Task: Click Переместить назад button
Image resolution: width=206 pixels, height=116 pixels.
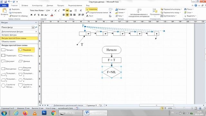Action: [171, 13]
